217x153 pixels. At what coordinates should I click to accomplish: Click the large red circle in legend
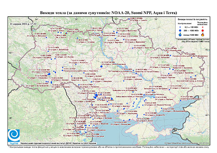click(203, 30)
